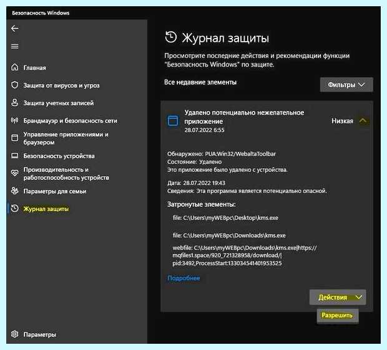Open Безопасность устройства section
387x350 pixels.
point(59,156)
